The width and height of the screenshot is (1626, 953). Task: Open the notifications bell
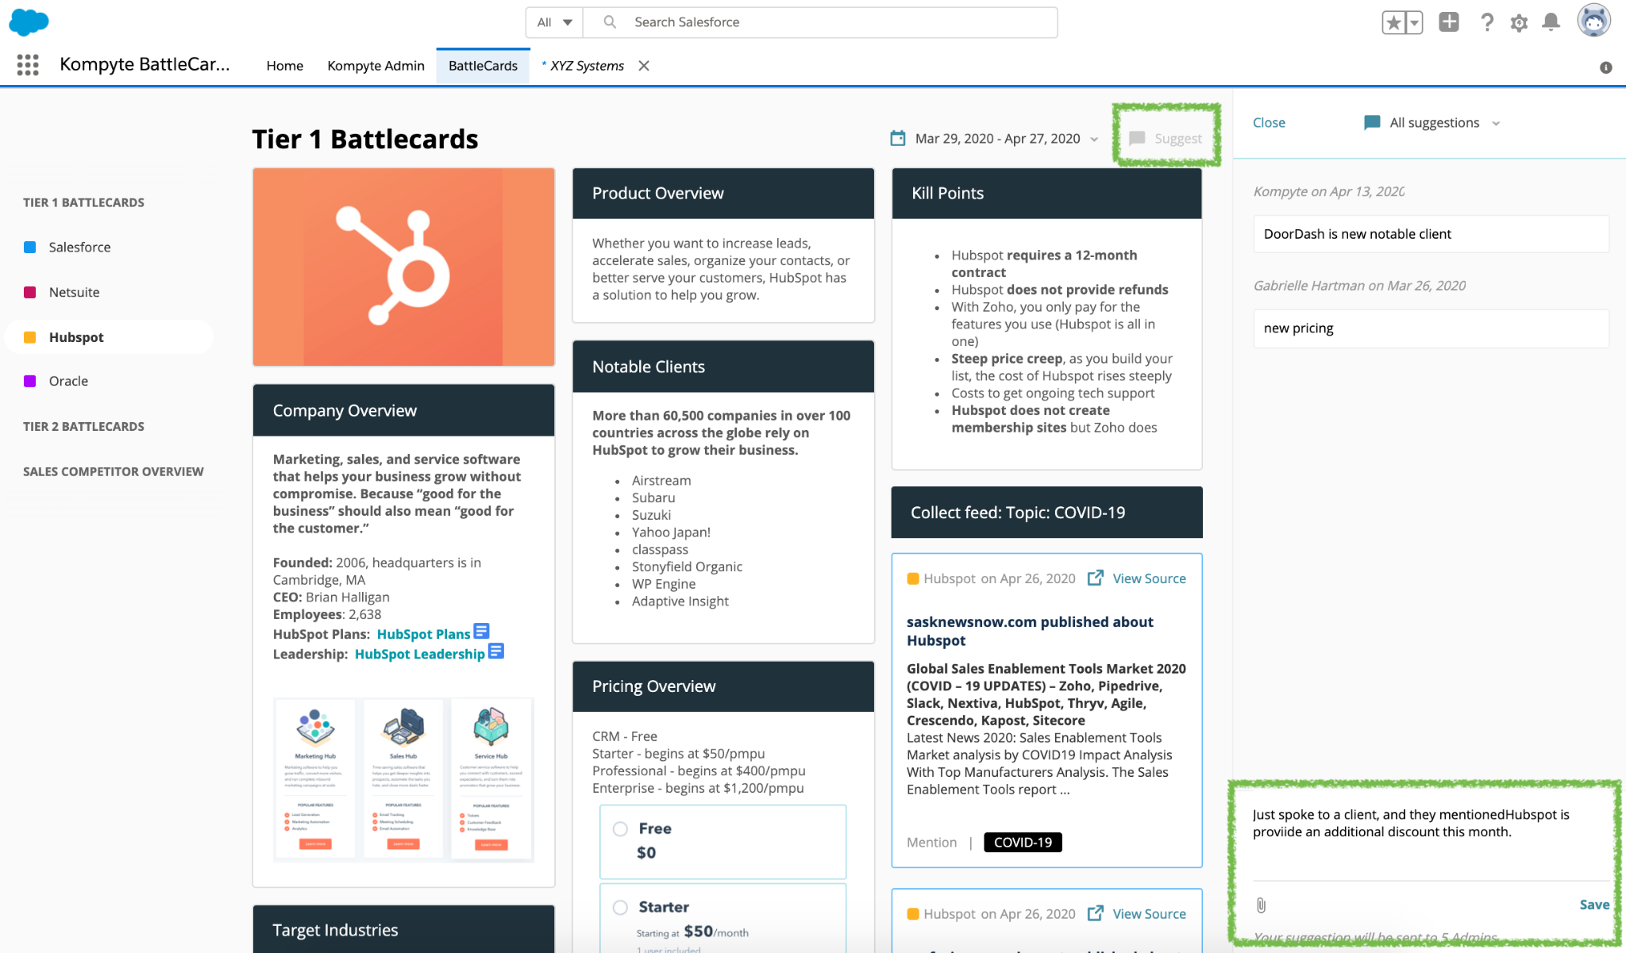[1551, 22]
